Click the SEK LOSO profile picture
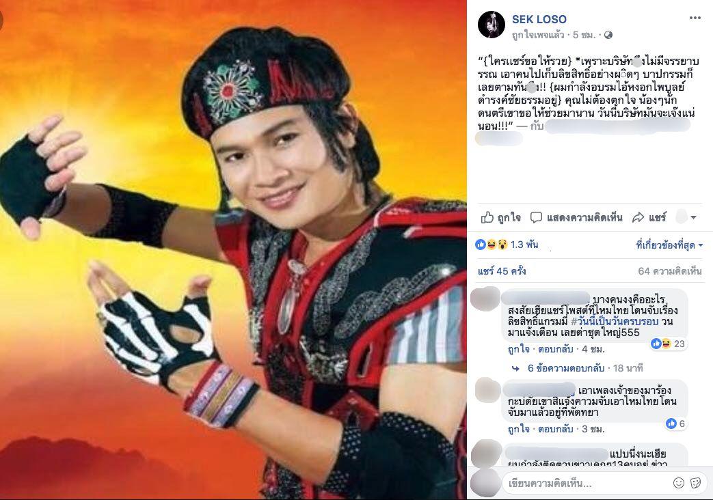The image size is (713, 500). 491,25
